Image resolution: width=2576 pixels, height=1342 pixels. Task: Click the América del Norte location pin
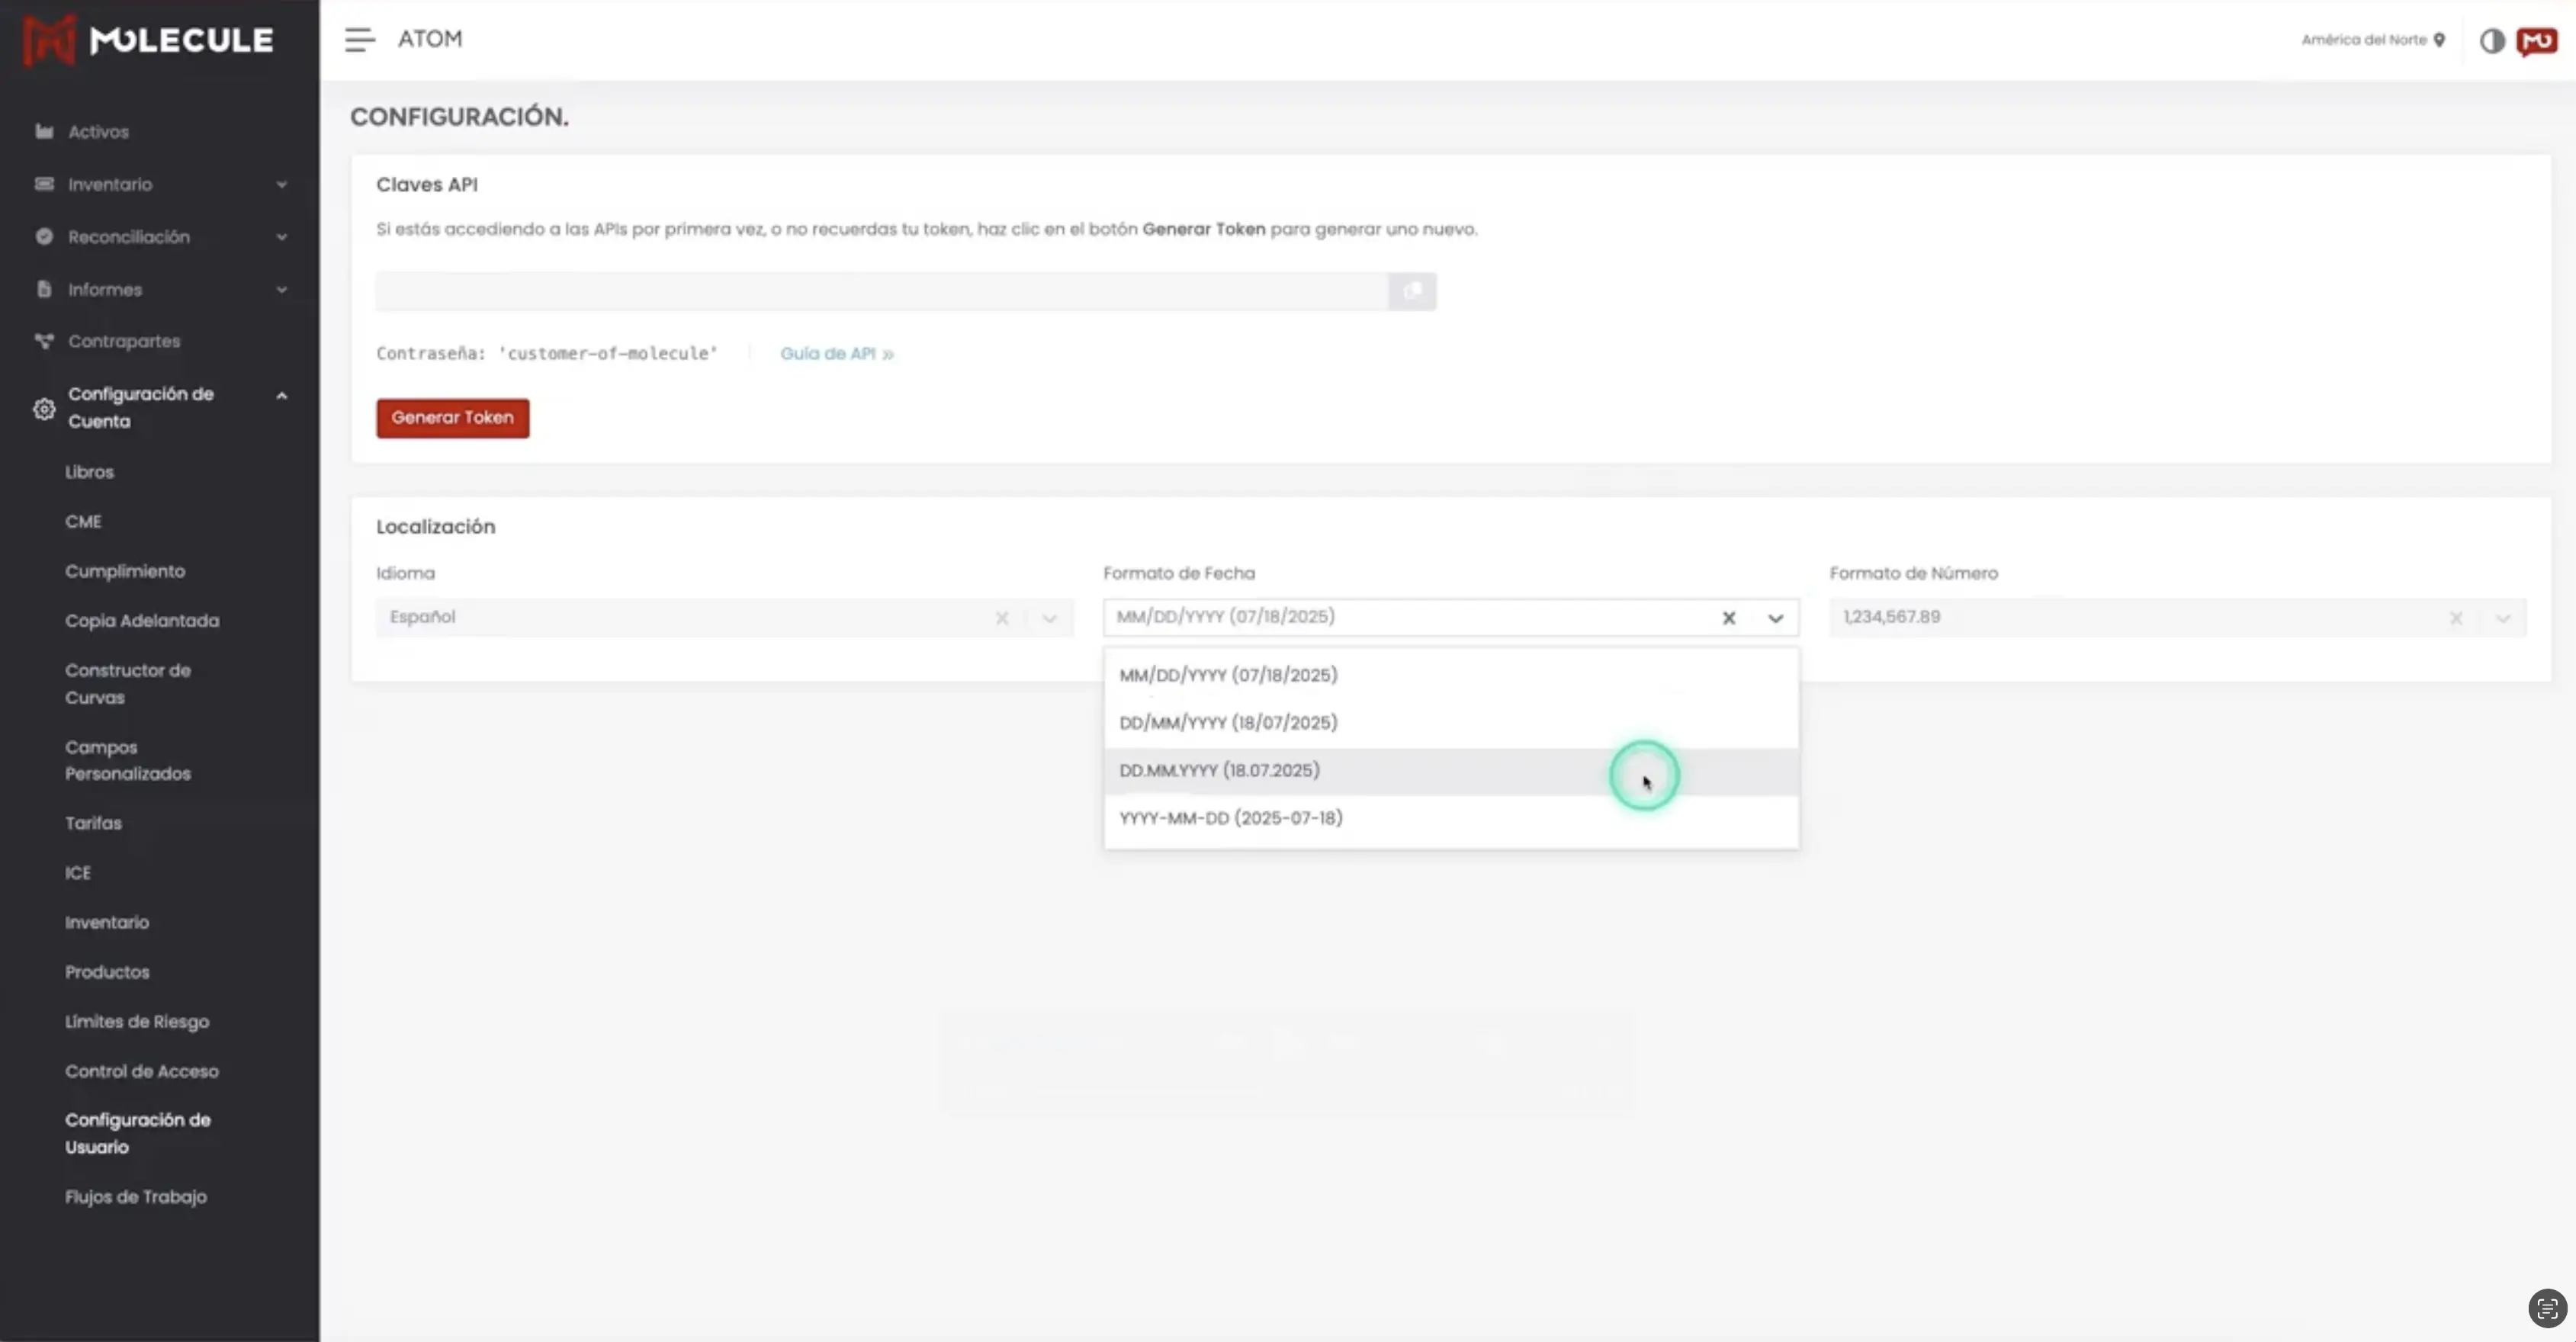click(2439, 40)
